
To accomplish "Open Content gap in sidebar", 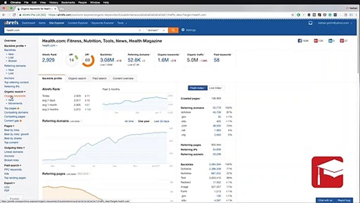I will (12, 121).
